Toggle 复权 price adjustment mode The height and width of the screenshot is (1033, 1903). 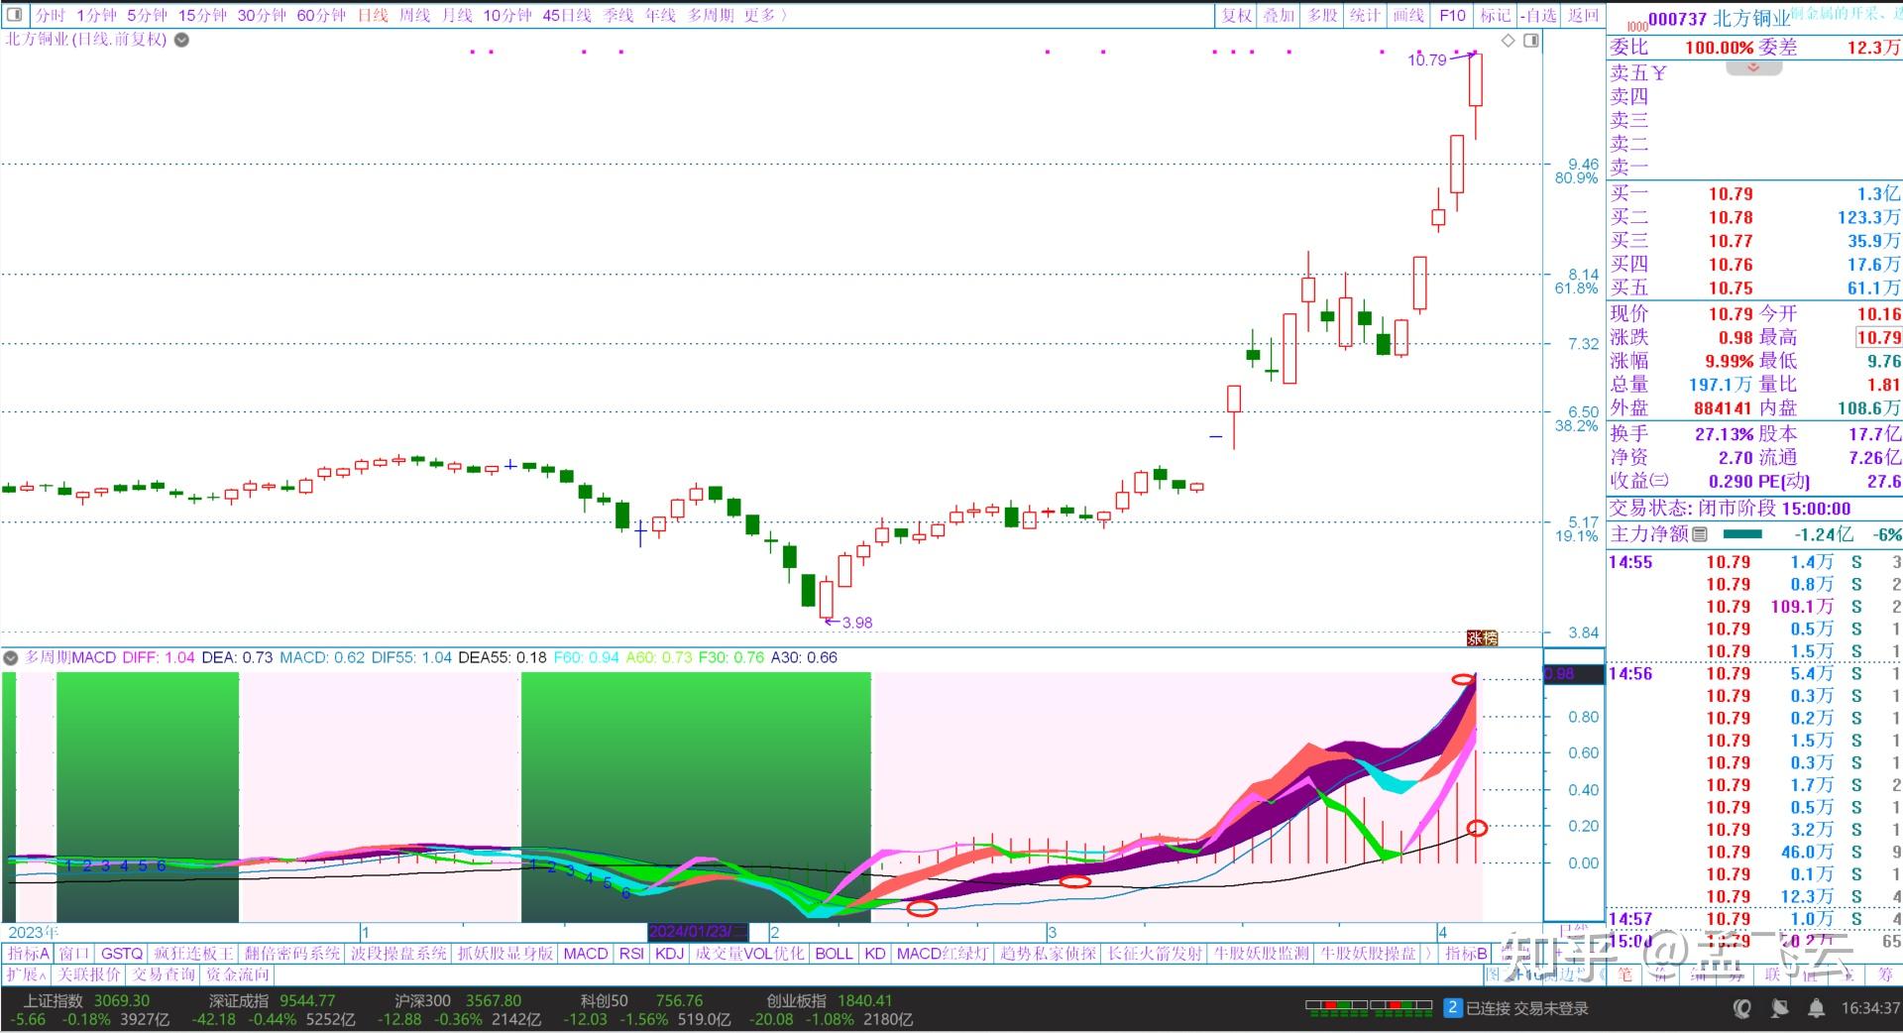point(1236,16)
